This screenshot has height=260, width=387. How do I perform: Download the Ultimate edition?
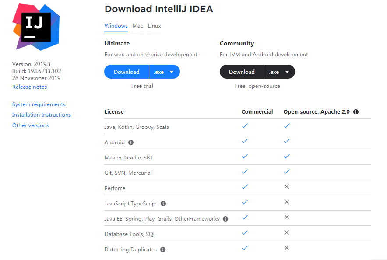(x=127, y=72)
